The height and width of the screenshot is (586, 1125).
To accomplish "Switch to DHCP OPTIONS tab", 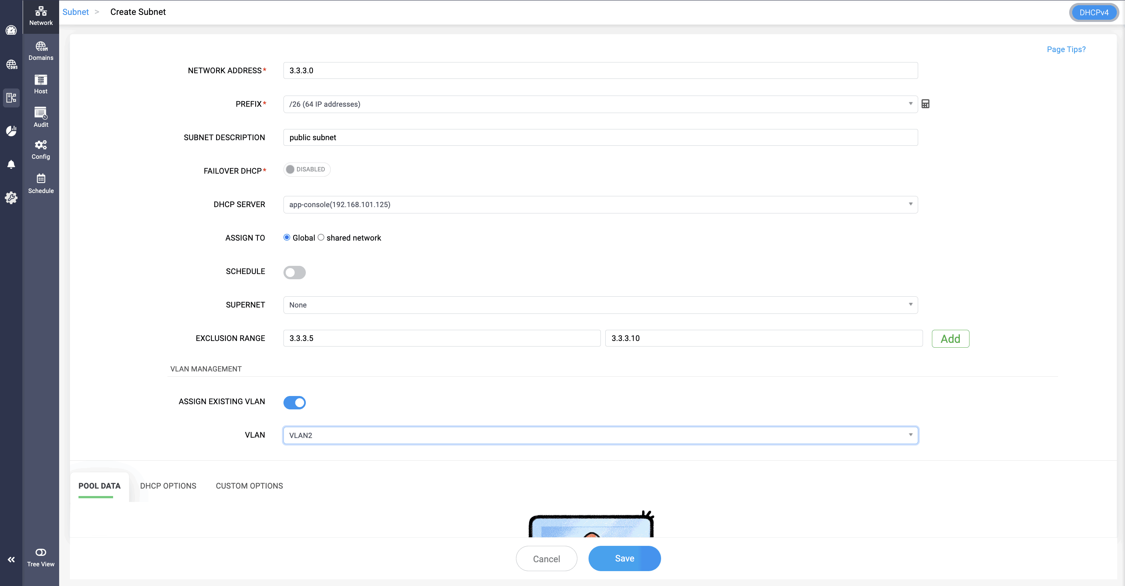I will coord(168,486).
